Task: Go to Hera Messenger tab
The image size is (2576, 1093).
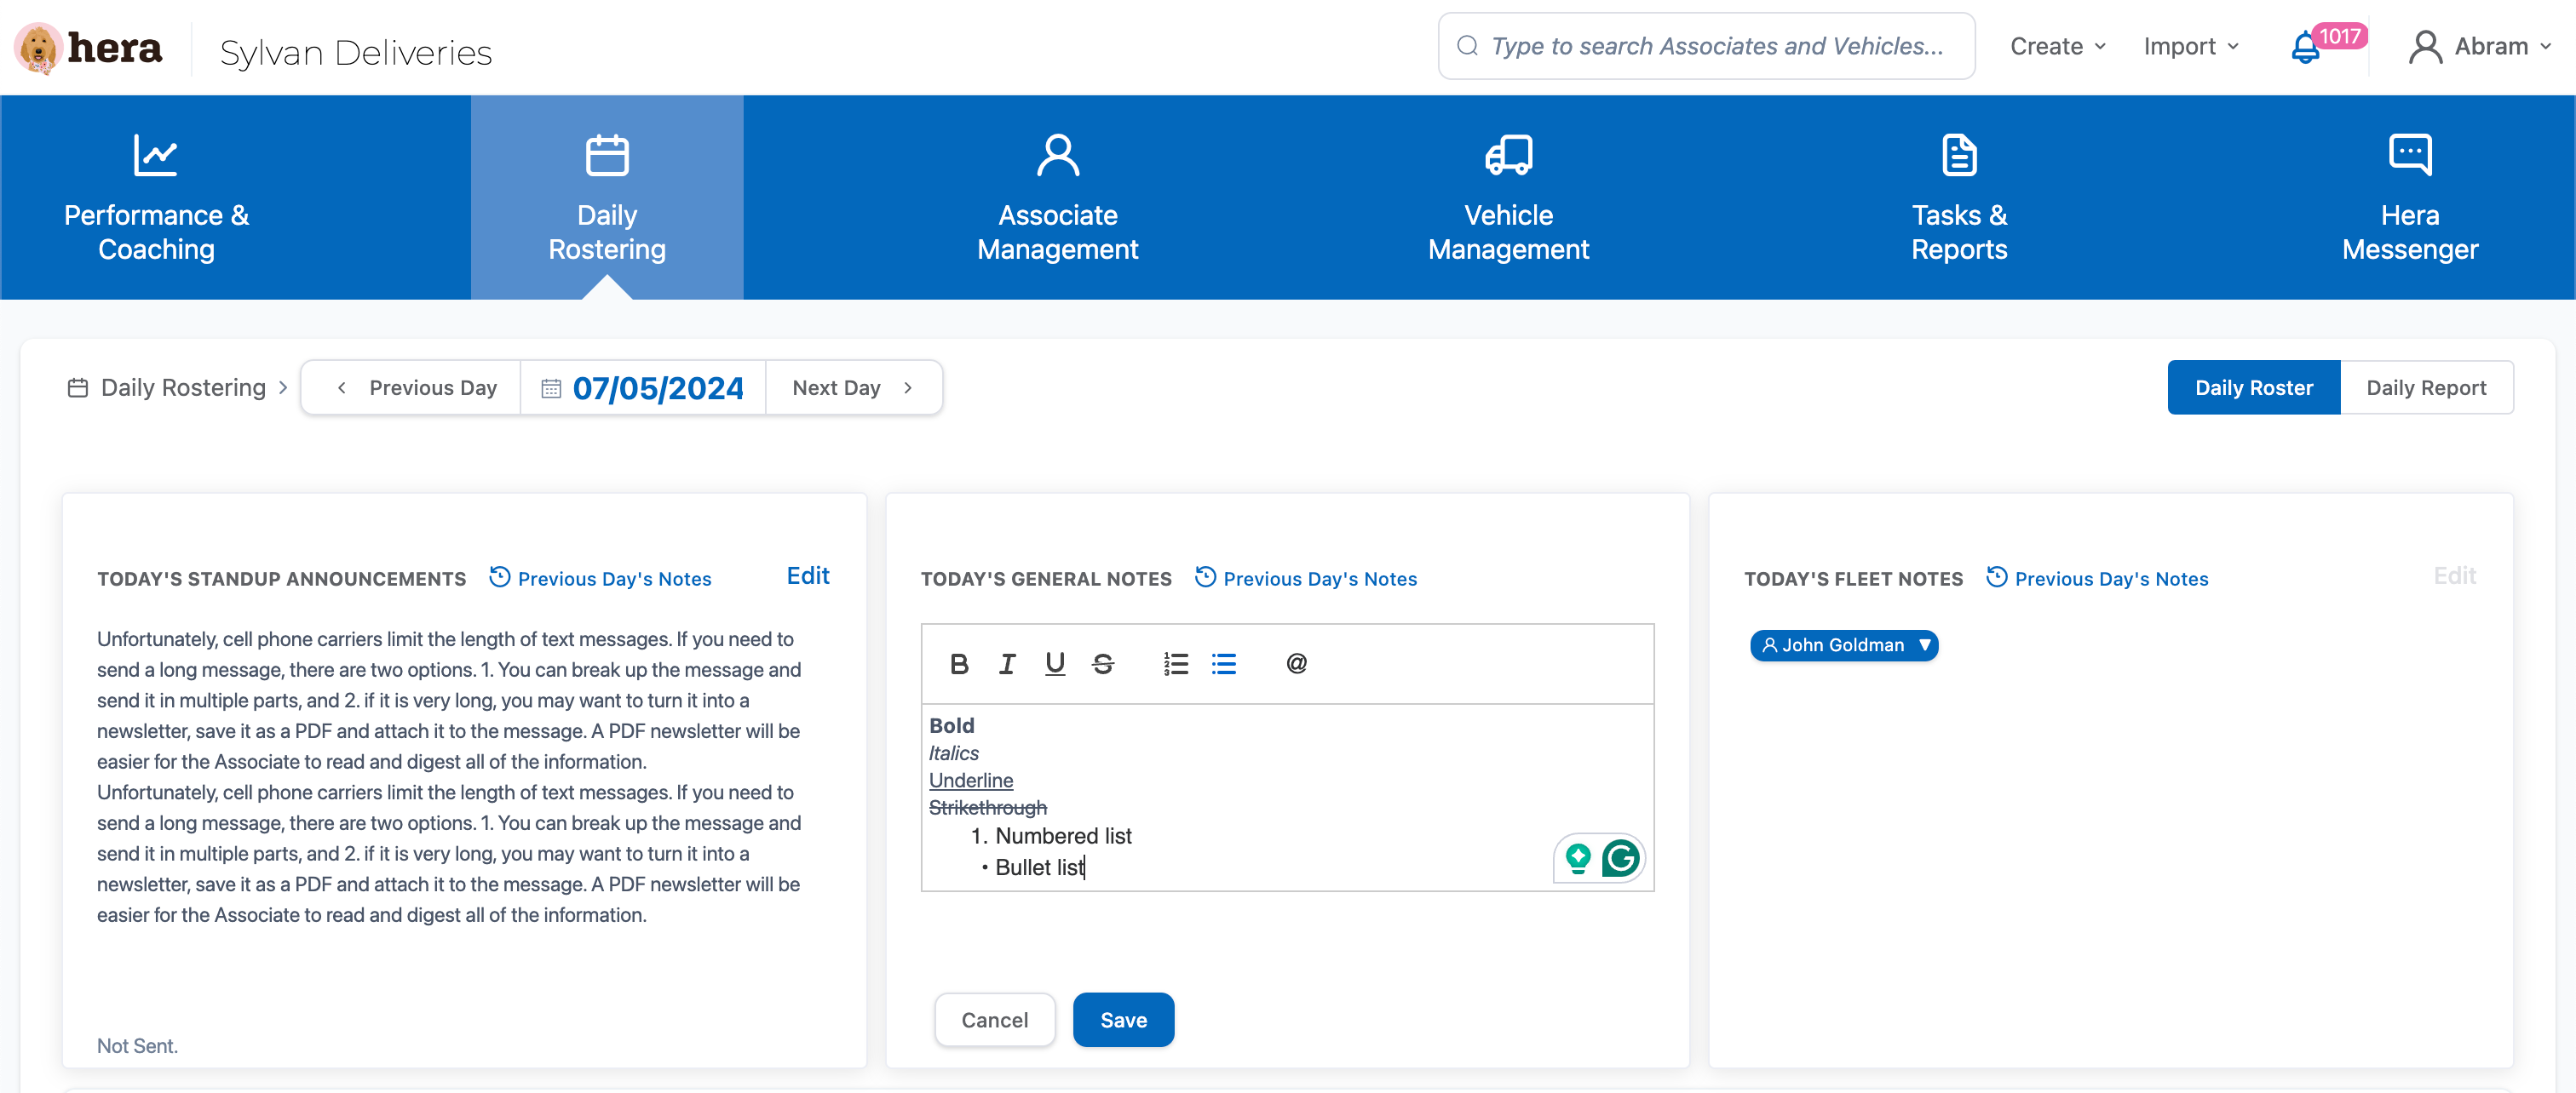Action: pos(2409,197)
